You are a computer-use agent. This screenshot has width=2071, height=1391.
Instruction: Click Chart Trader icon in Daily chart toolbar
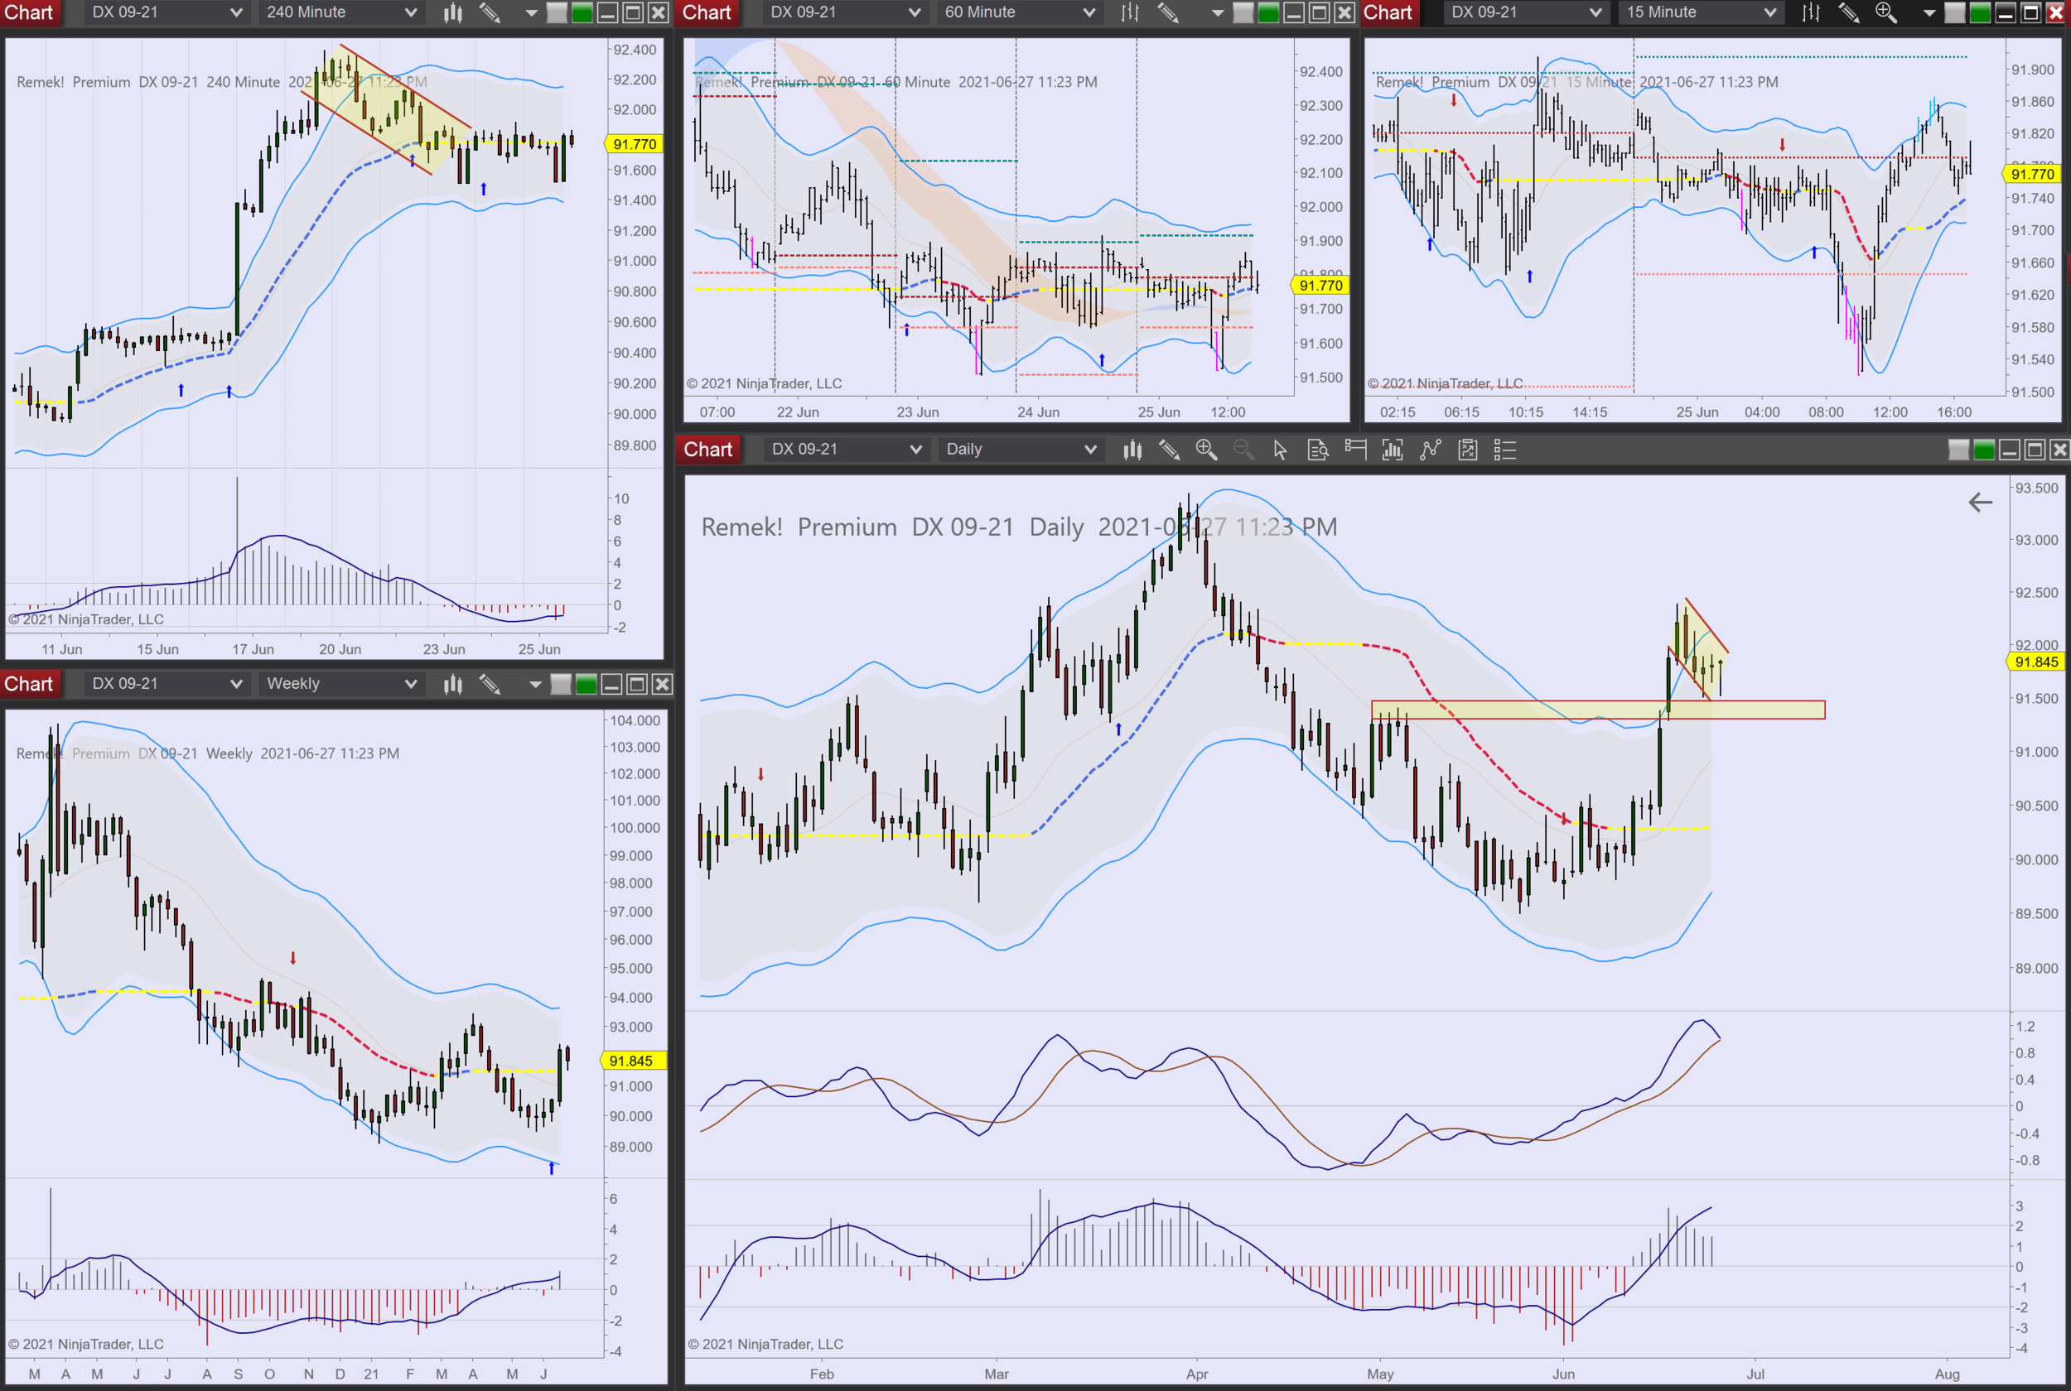point(1355,450)
